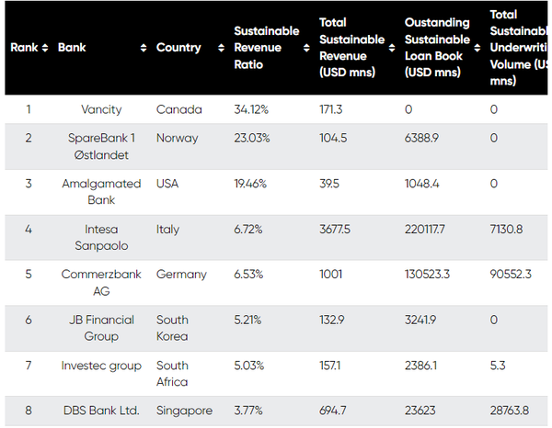Select the JB Financial Group name
This screenshot has height=428, width=552.
(101, 328)
